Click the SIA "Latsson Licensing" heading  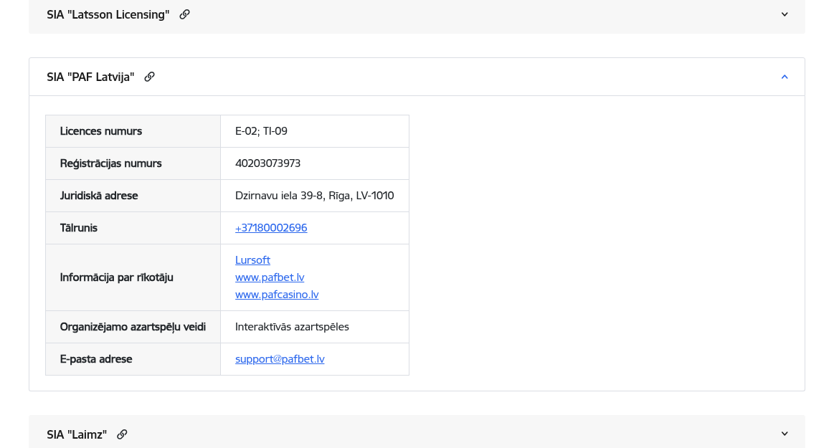coord(108,14)
